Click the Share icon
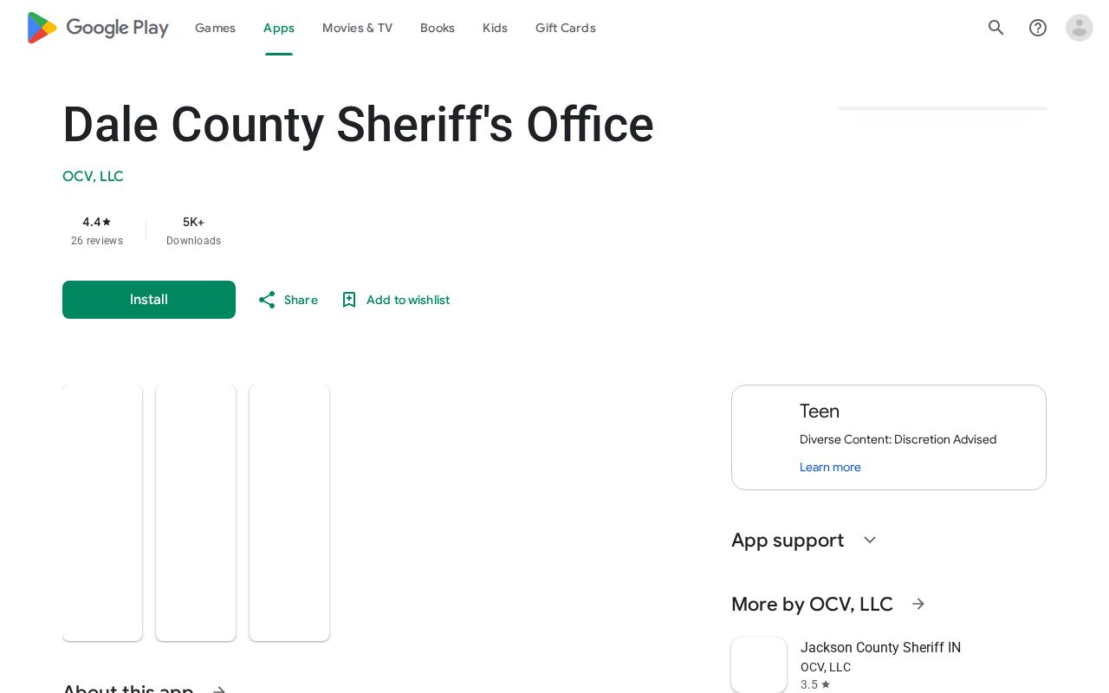1109x693 pixels. point(267,300)
